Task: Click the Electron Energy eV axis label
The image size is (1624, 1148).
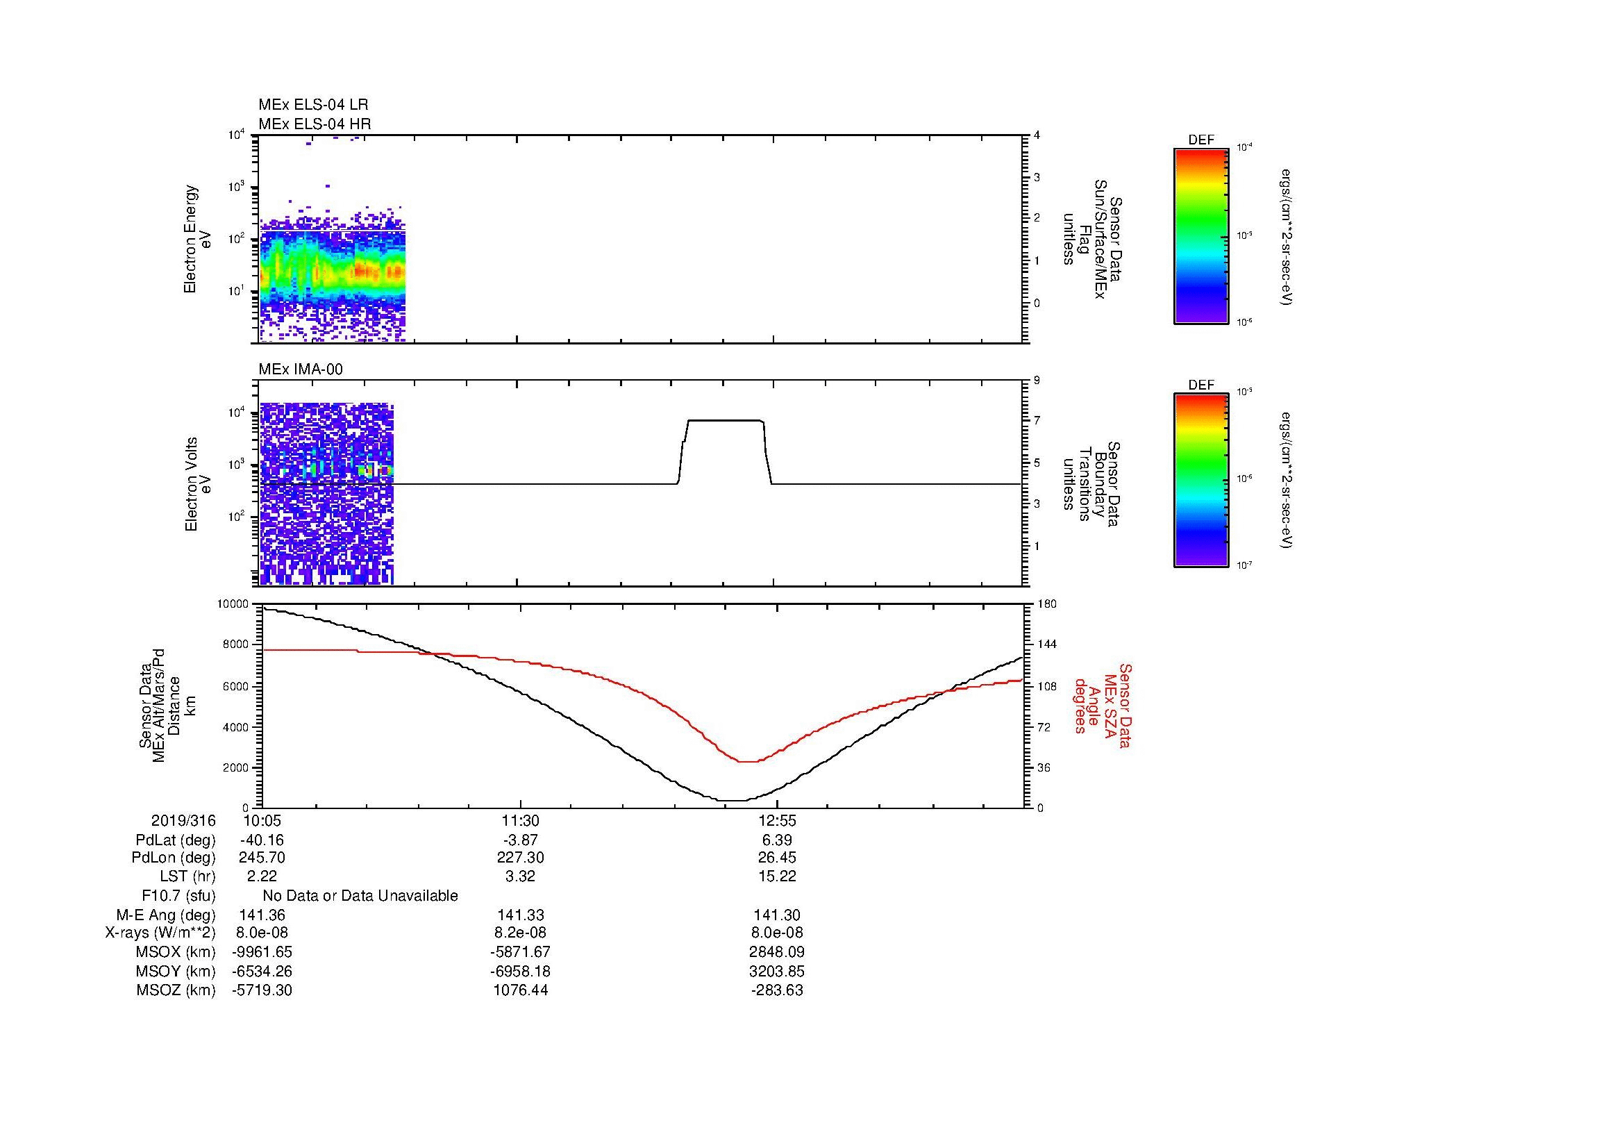Action: click(197, 239)
